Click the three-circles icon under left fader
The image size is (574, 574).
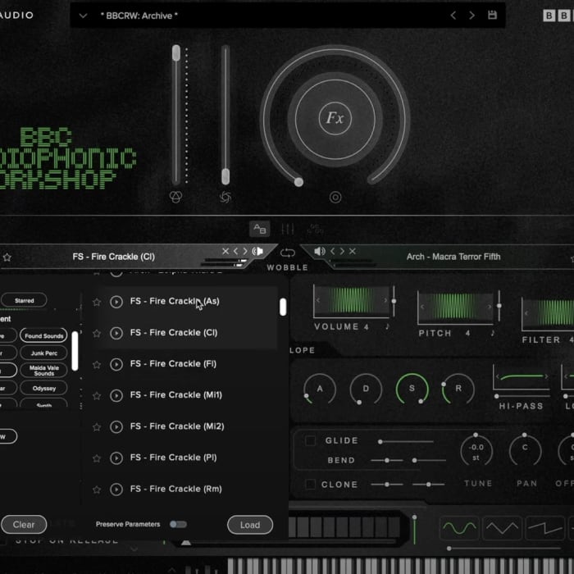pyautogui.click(x=175, y=197)
